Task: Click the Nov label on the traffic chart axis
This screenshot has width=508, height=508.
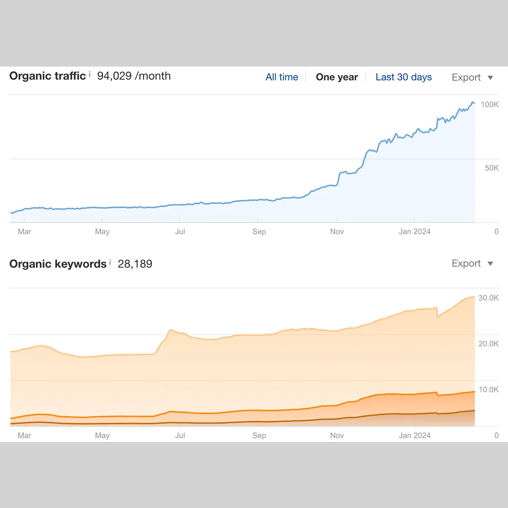Action: [337, 232]
